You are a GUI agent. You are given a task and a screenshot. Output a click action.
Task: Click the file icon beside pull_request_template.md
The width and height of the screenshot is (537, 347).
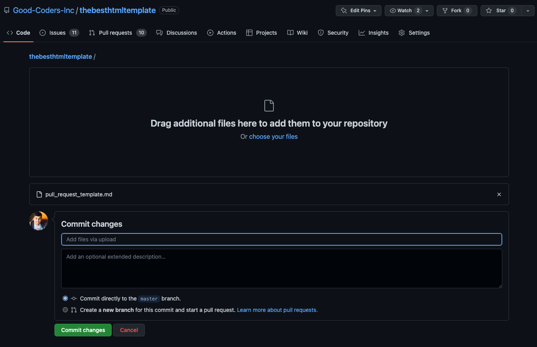point(39,194)
